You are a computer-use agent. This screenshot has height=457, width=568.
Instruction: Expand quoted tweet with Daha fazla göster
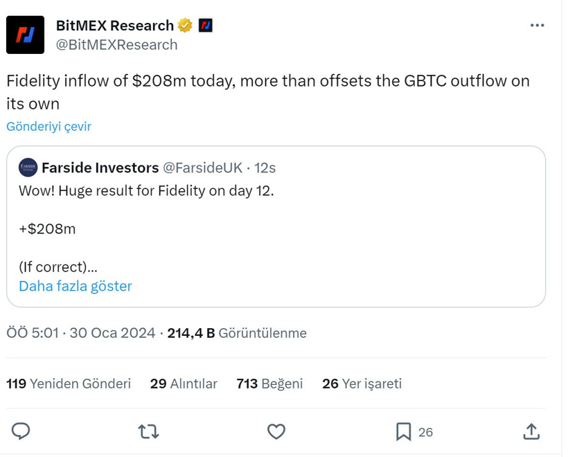coord(75,286)
